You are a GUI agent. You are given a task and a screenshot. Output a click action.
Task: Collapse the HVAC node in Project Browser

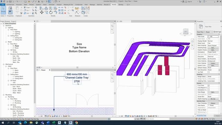tap(6, 66)
